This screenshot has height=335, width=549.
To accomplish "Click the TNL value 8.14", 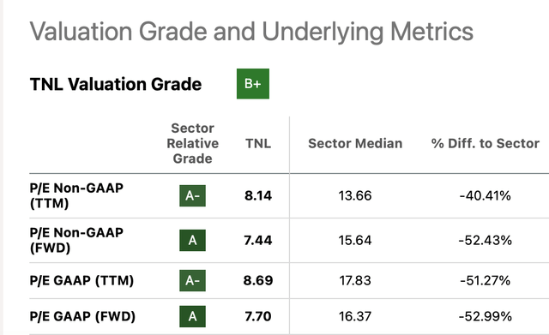I will pyautogui.click(x=258, y=195).
